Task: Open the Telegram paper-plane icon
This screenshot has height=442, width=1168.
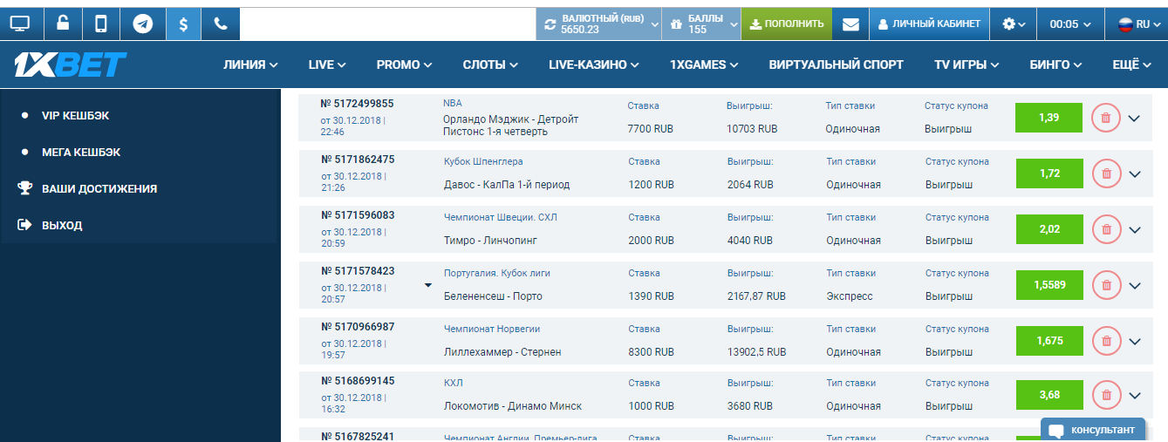Action: 143,24
